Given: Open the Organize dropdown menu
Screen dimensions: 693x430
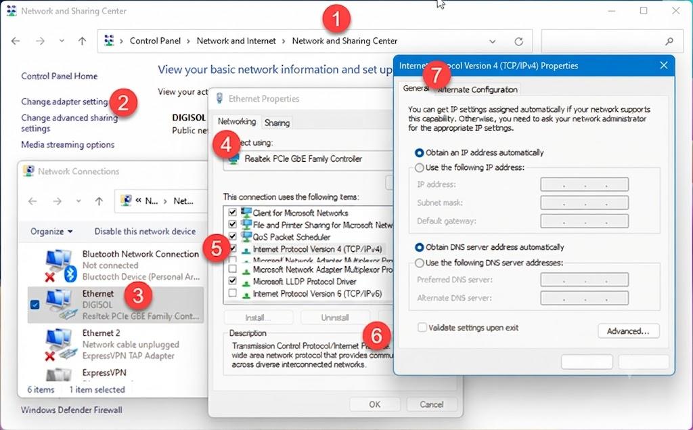Looking at the screenshot, I should pyautogui.click(x=51, y=232).
